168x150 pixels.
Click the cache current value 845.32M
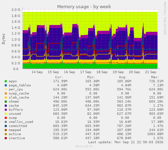60,106
